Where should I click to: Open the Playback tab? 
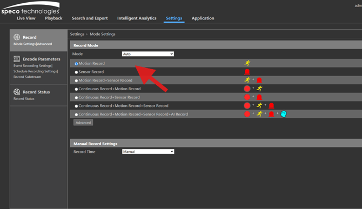pyautogui.click(x=53, y=18)
